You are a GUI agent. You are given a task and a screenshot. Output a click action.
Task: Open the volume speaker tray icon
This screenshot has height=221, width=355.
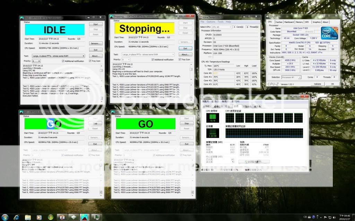(334, 217)
